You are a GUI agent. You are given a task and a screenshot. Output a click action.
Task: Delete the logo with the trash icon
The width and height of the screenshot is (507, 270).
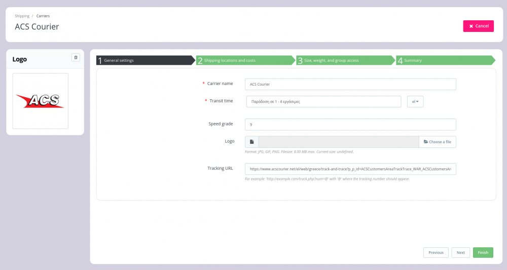(76, 57)
